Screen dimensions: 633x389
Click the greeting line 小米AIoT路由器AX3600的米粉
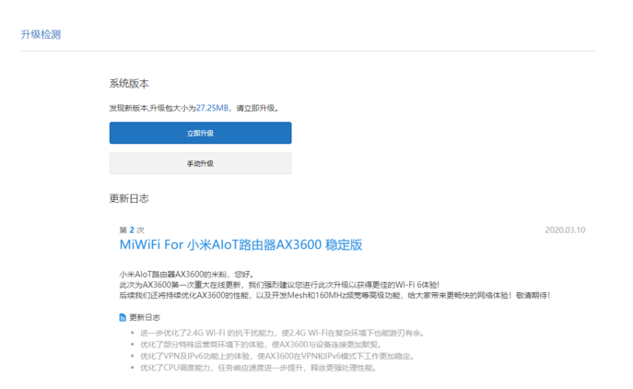(186, 274)
